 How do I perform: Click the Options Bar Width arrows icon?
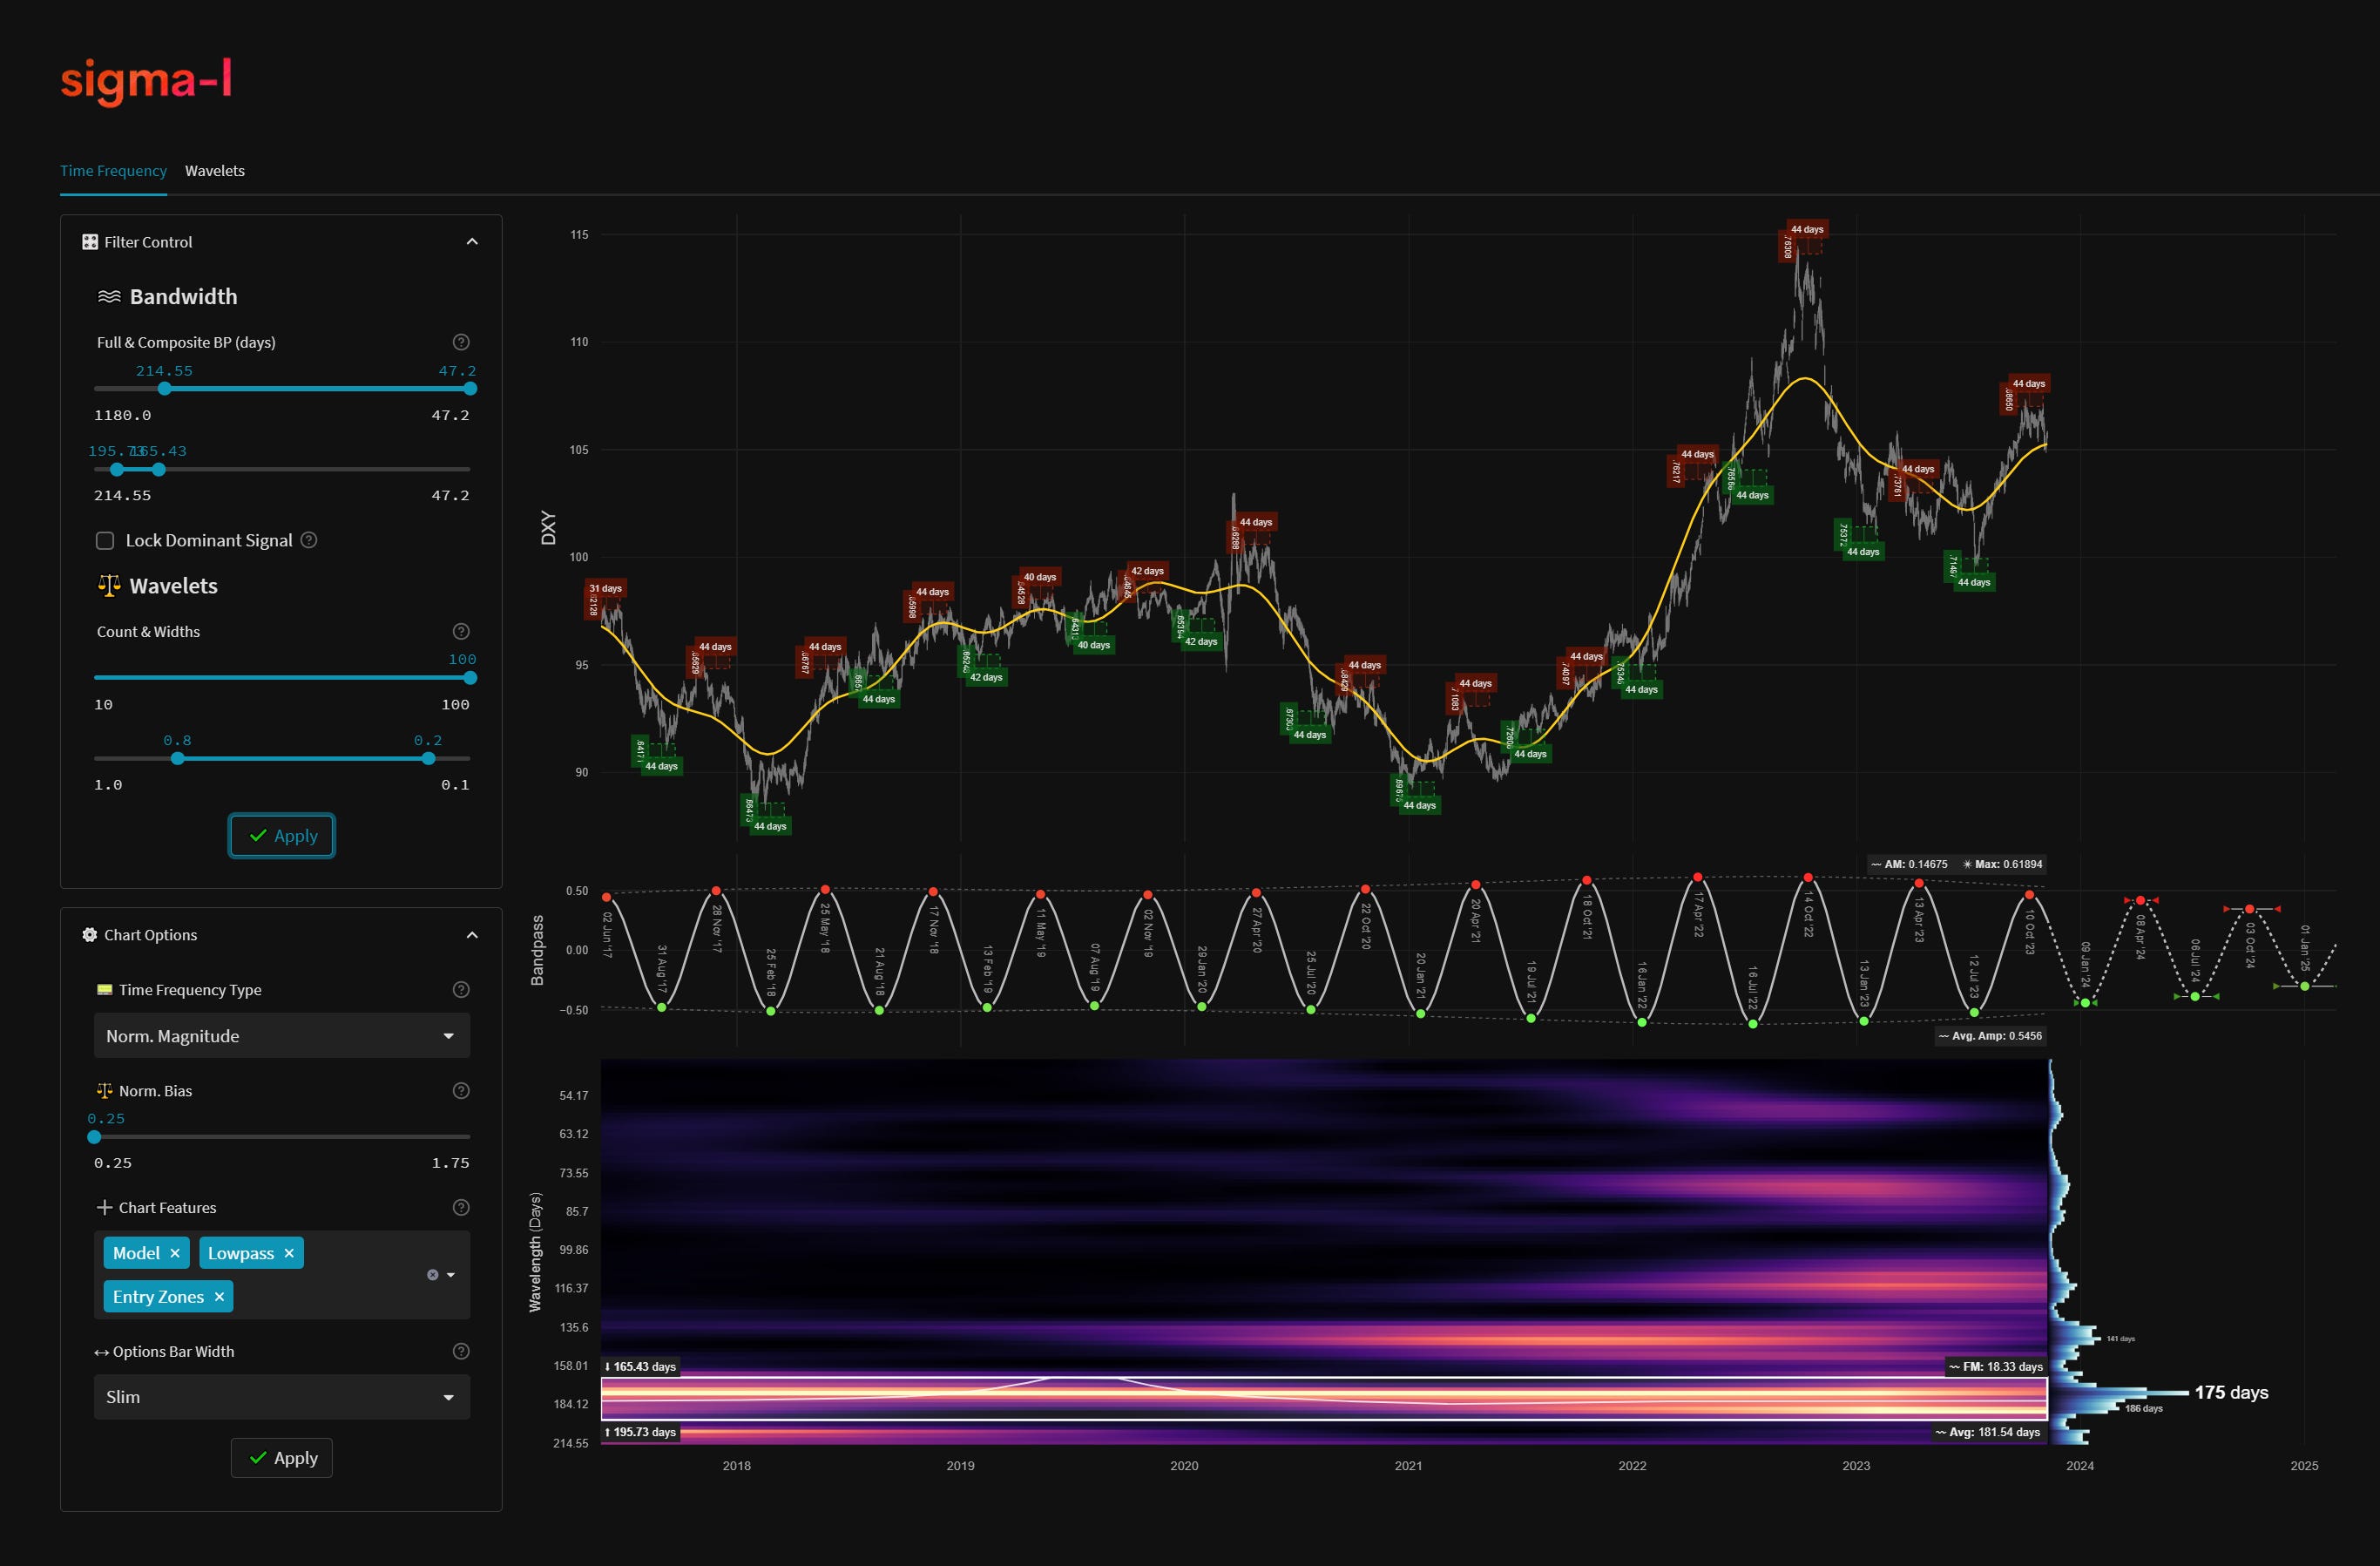[x=102, y=1352]
